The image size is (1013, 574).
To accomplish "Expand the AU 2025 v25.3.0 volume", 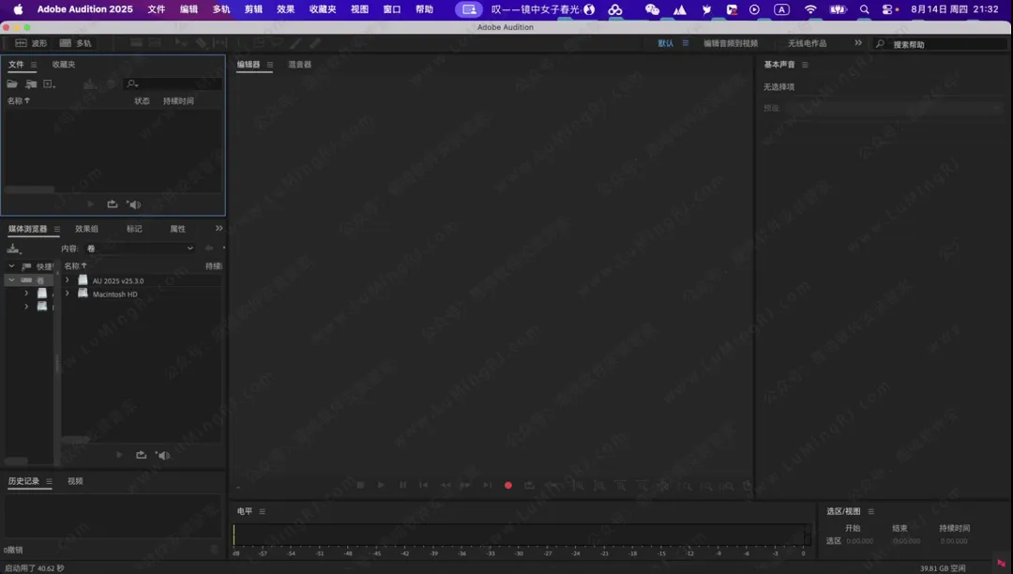I will (x=67, y=280).
